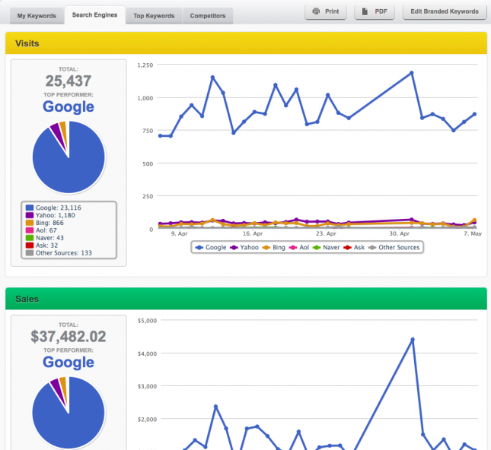Open the Competitors tab
The image size is (491, 450).
[x=208, y=16]
